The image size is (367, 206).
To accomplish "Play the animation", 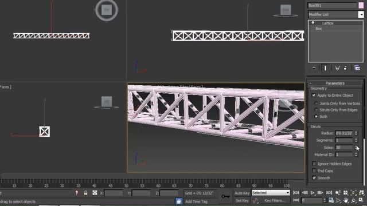I will pyautogui.click(x=313, y=193).
